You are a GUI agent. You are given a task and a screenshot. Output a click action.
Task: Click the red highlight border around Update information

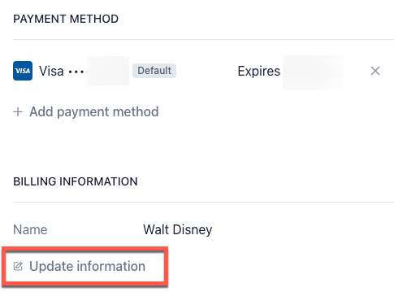(x=84, y=249)
